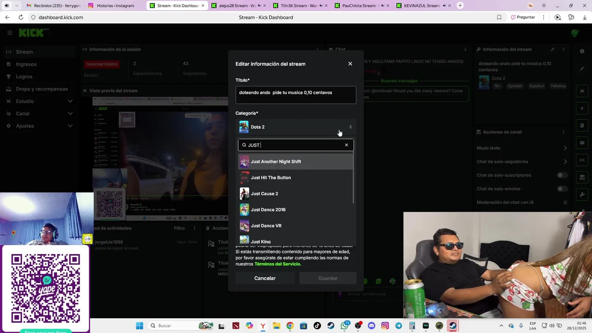Screen dimensions: 592x333
Task: Open Drops y recompensas in sidebar
Action: pyautogui.click(x=42, y=89)
